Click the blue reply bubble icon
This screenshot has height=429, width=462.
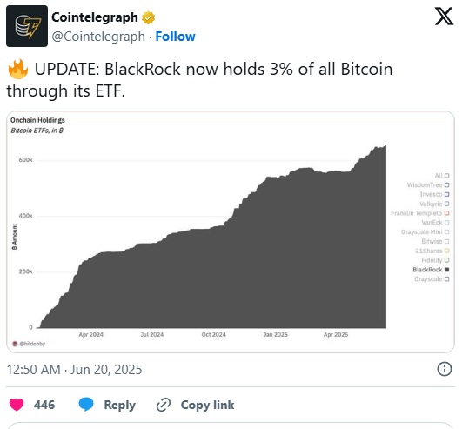(x=86, y=405)
